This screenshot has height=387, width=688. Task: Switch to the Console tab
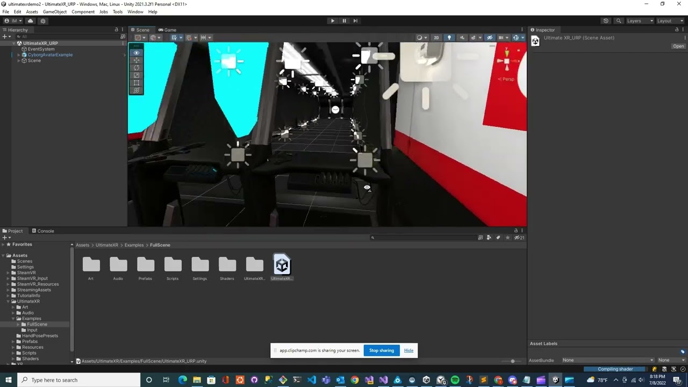42,231
